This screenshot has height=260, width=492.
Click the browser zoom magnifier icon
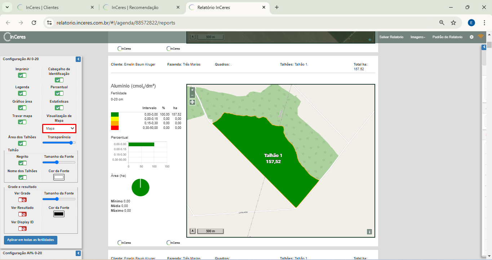tap(442, 23)
